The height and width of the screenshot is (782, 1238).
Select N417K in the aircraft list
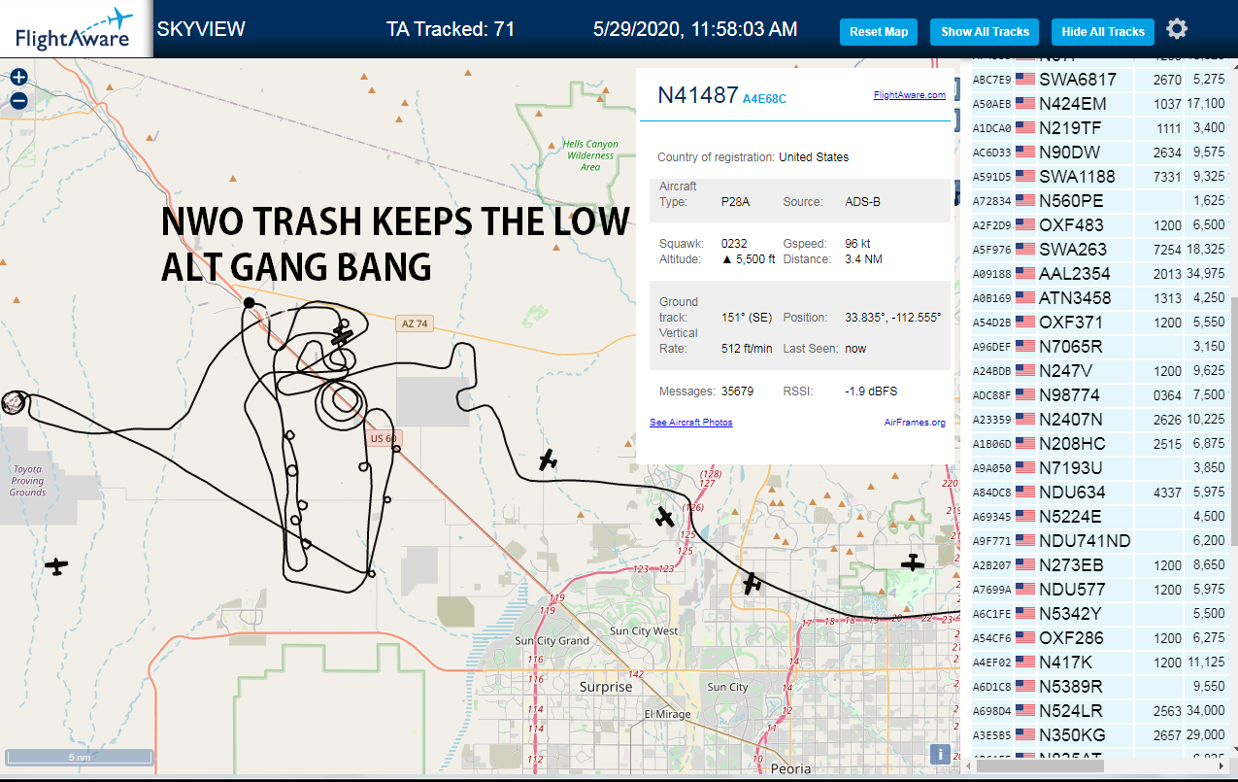pos(1100,663)
